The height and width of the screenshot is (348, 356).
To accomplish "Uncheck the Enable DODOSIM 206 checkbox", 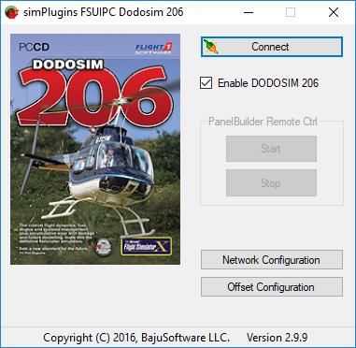I will tap(206, 83).
